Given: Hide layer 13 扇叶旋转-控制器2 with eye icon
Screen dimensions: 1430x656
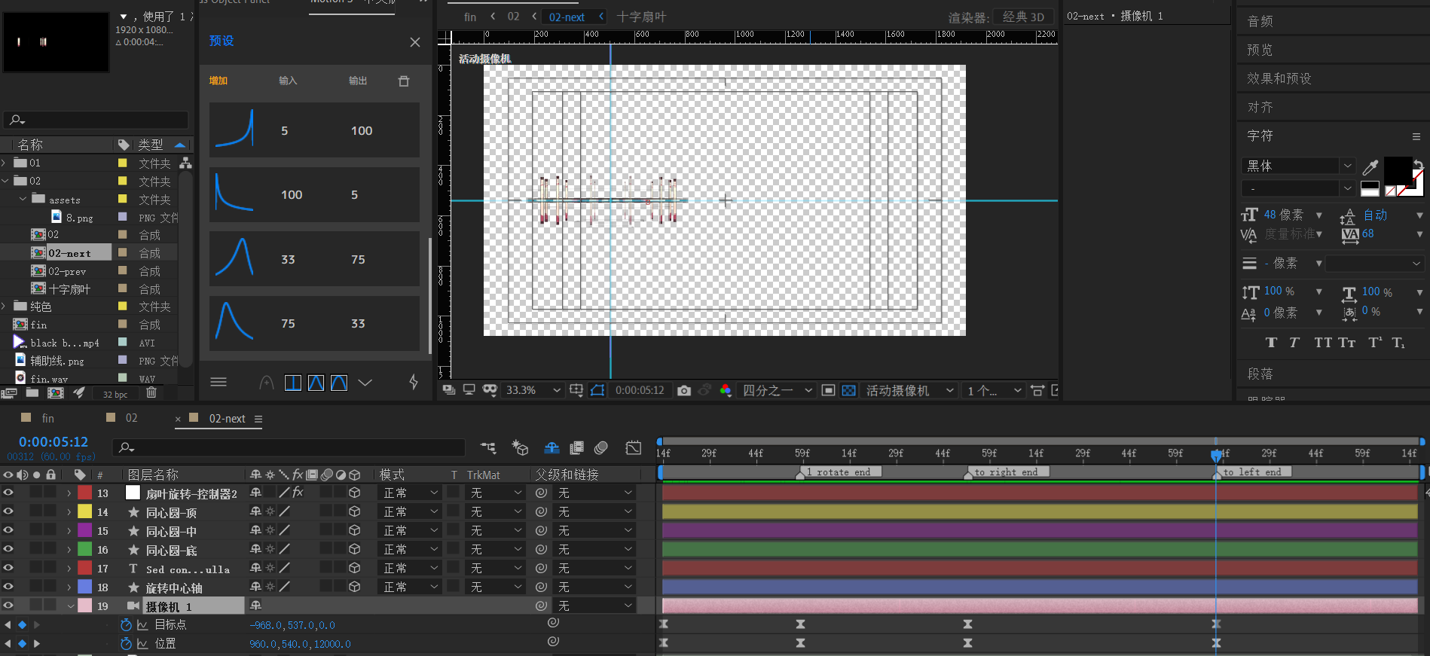Looking at the screenshot, I should coord(8,493).
